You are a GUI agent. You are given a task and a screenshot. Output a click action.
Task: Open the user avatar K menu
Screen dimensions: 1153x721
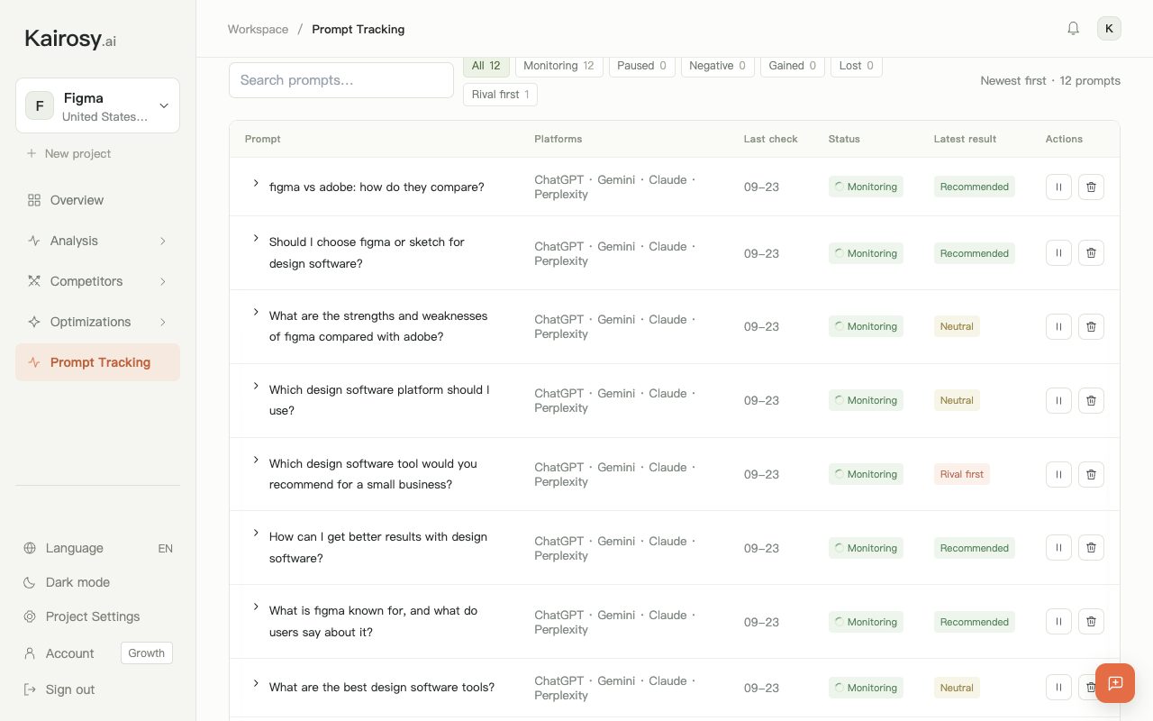[x=1109, y=29]
